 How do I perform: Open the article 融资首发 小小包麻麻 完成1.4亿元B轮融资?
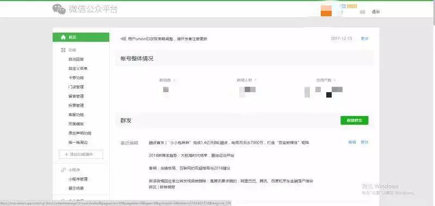229,143
